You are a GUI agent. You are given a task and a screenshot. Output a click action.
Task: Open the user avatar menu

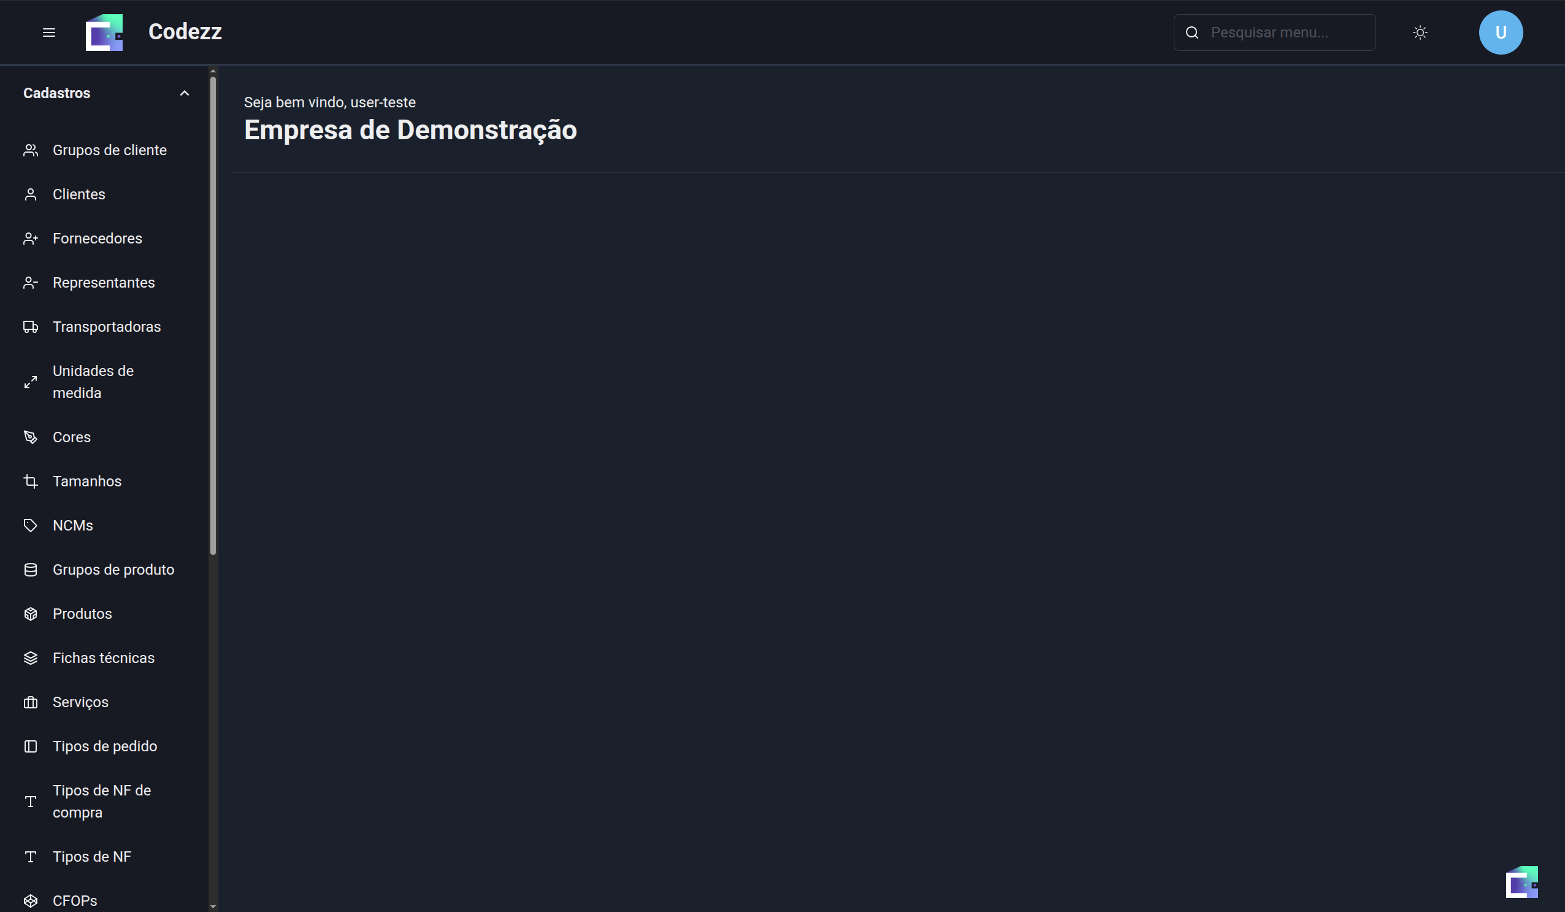click(1501, 33)
